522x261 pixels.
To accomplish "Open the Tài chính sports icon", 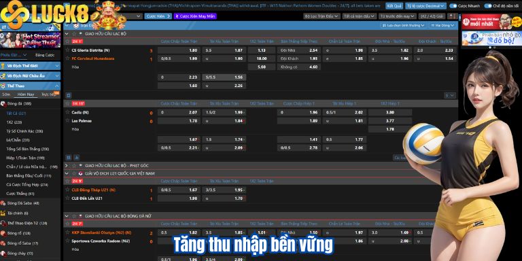I will coord(3,213).
